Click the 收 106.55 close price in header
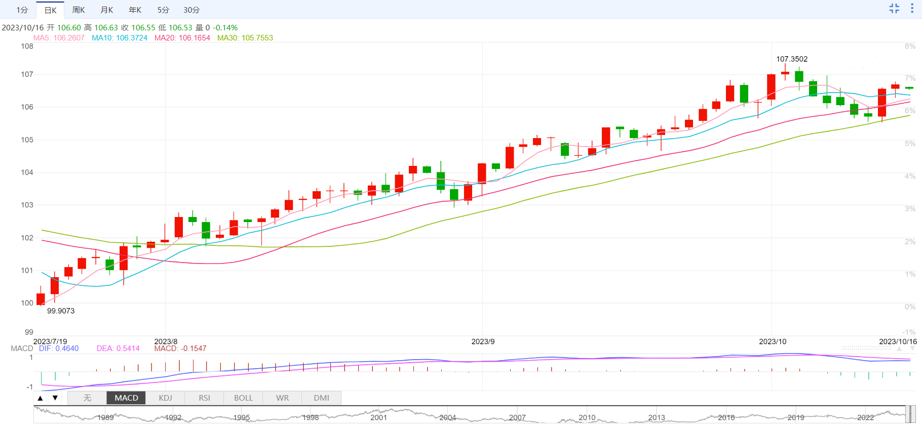 (138, 28)
